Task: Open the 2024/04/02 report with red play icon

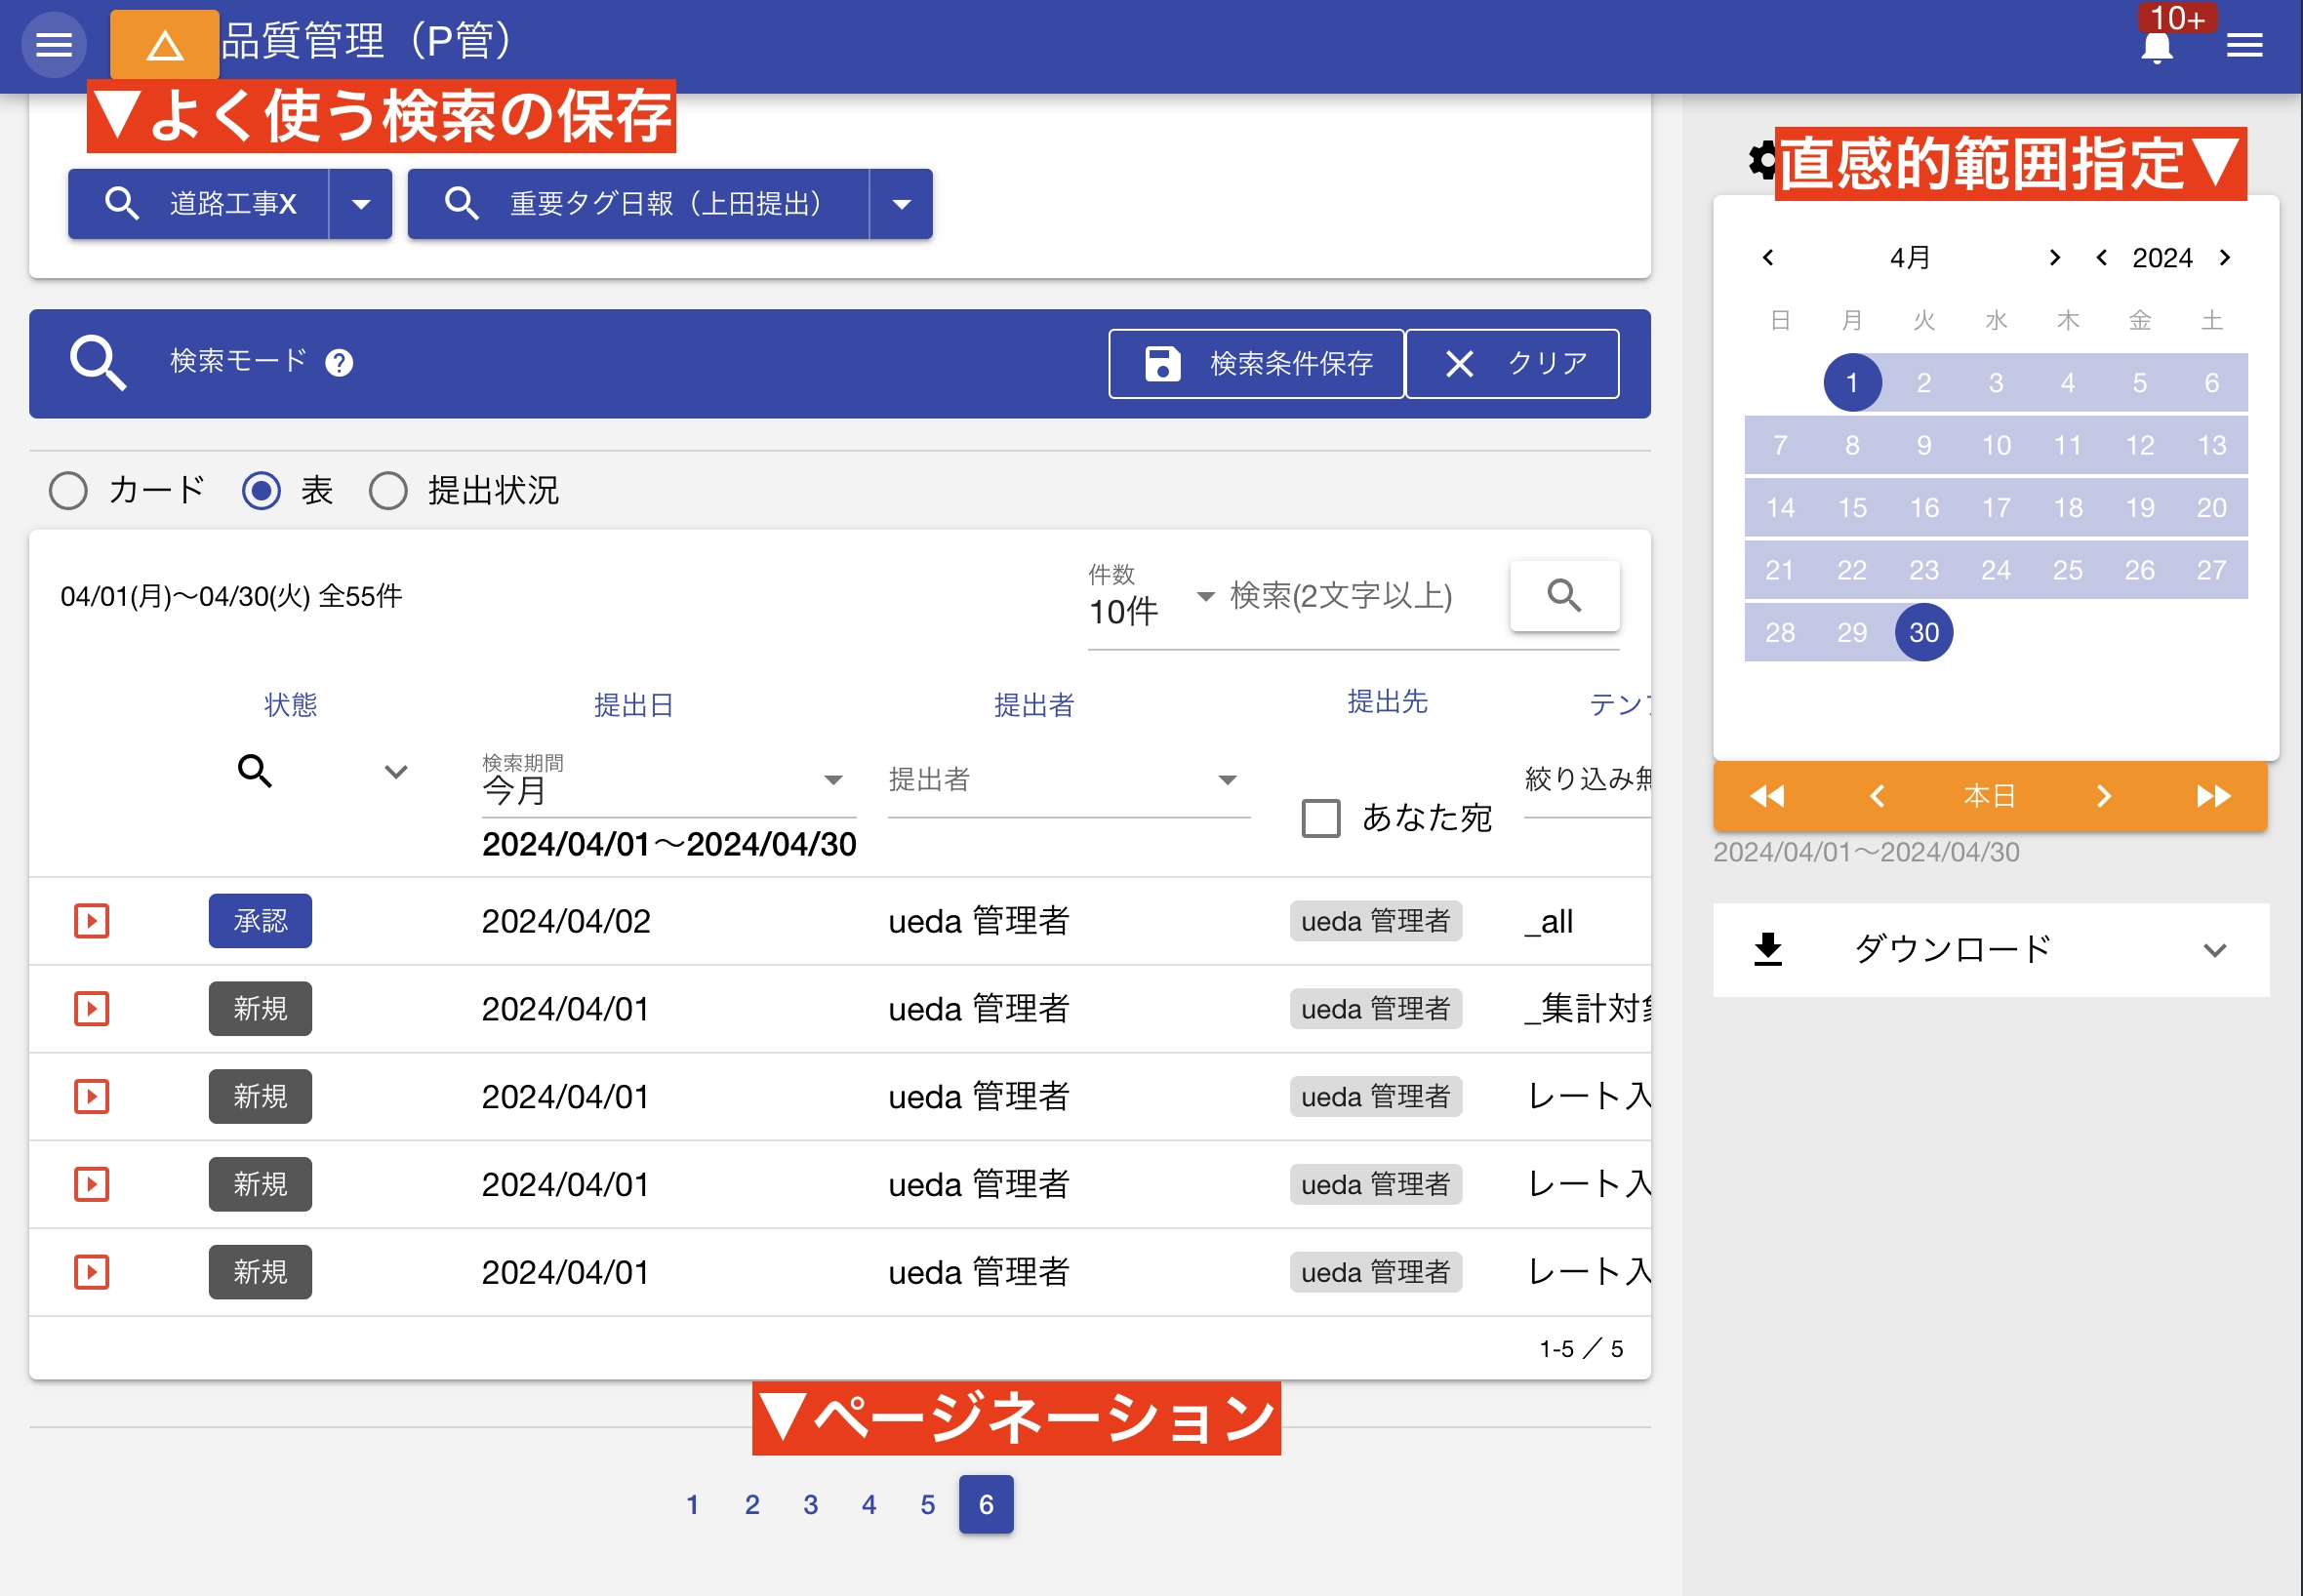Action: tap(90, 921)
